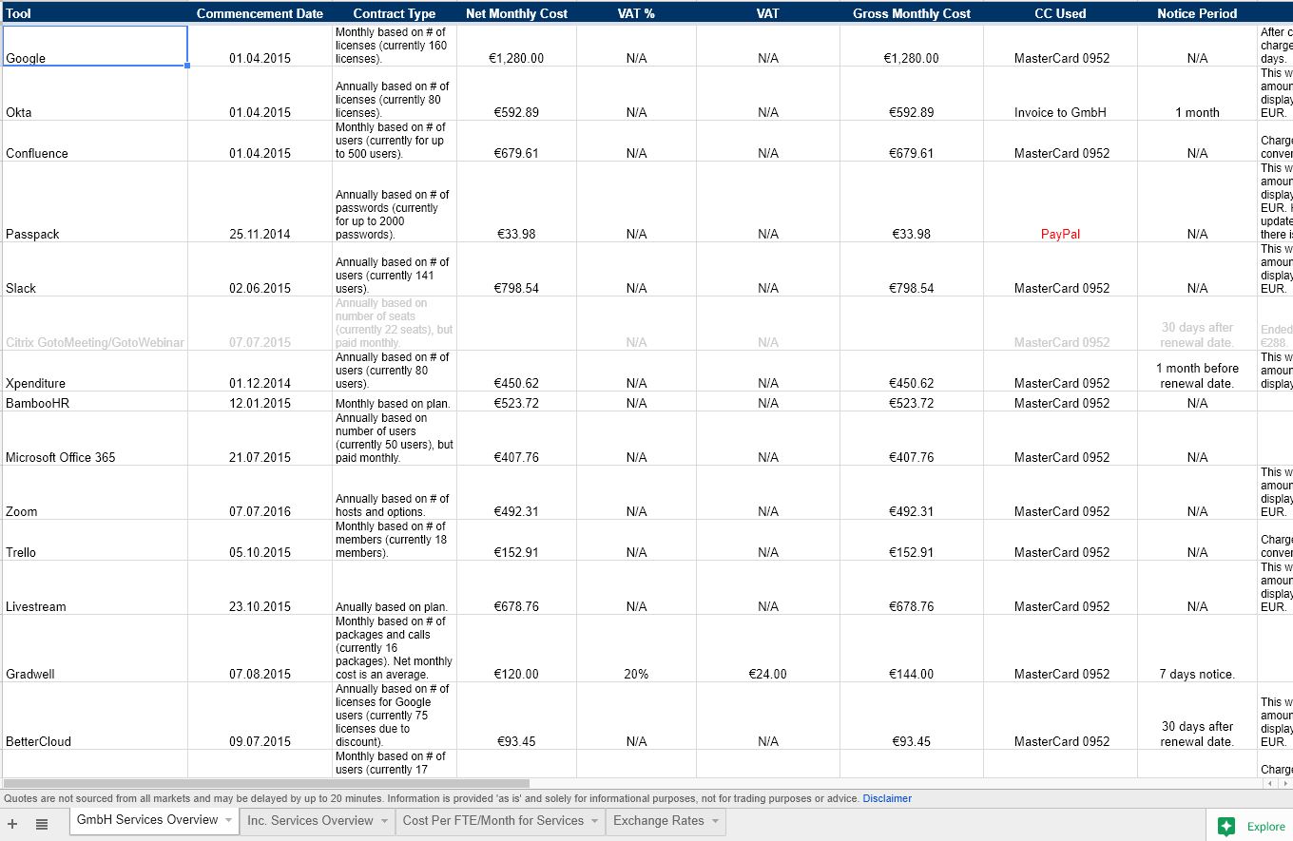Select BetterCloud's 30 days after renewal cell

[1197, 716]
